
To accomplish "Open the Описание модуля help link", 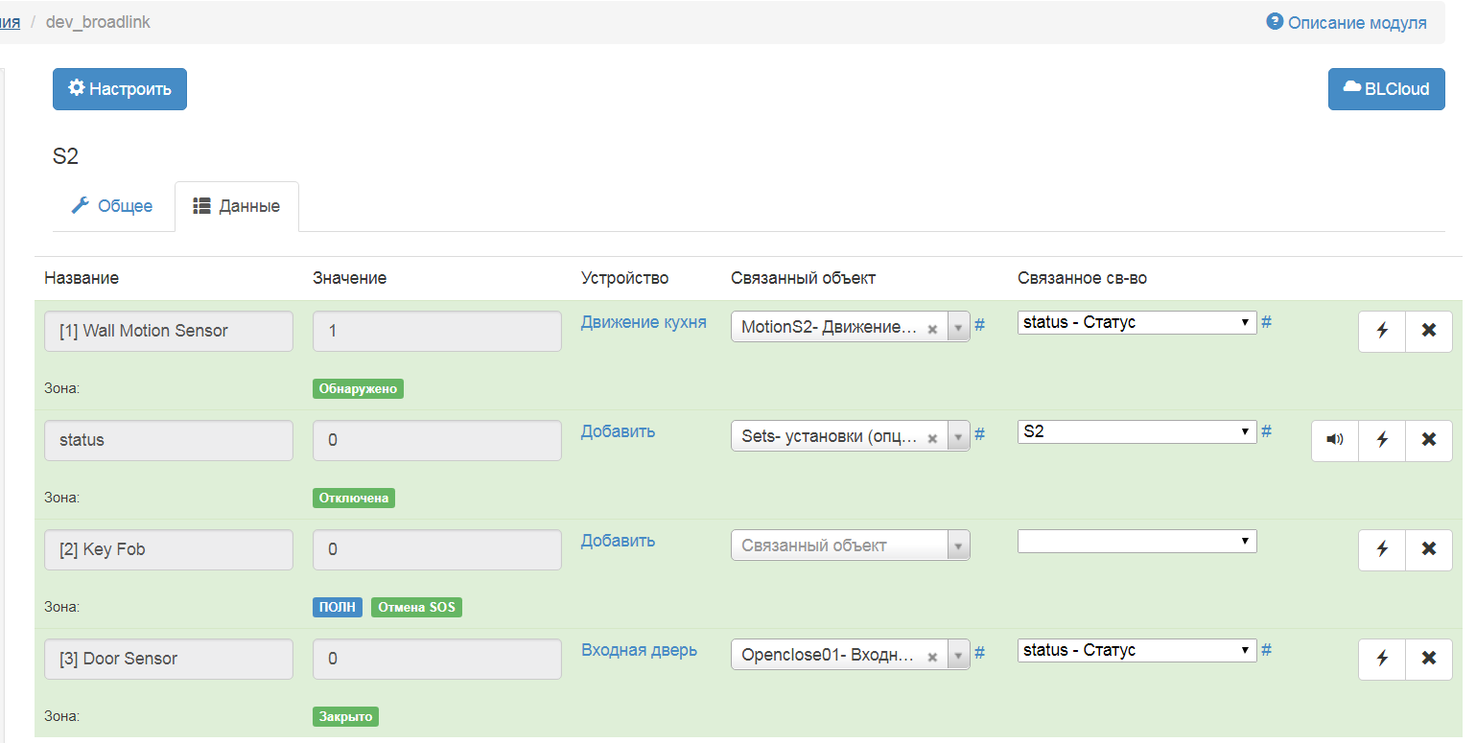I will 1347,22.
